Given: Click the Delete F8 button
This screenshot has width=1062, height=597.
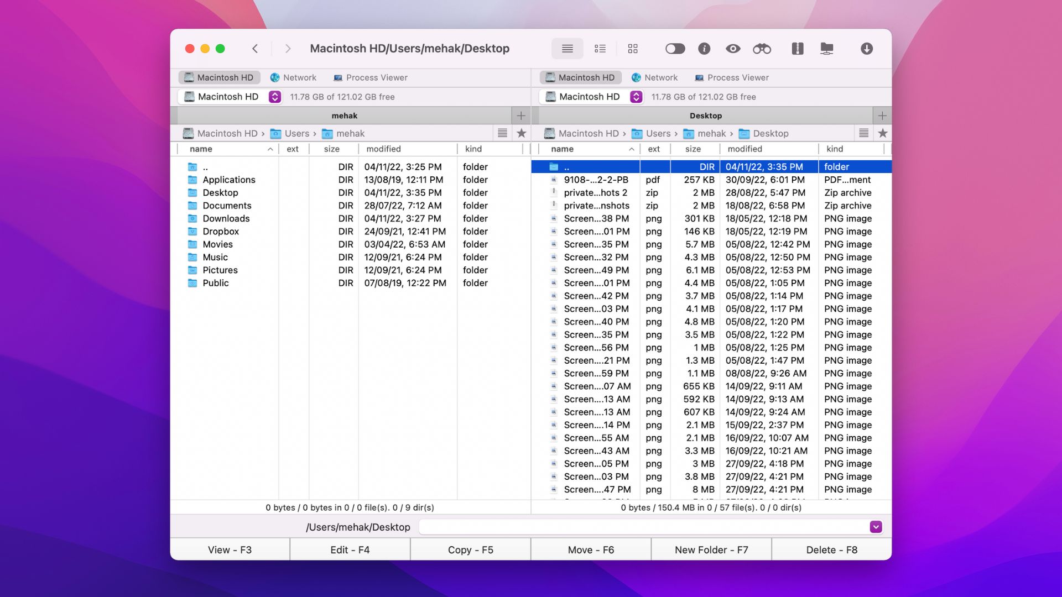Looking at the screenshot, I should click(x=831, y=549).
